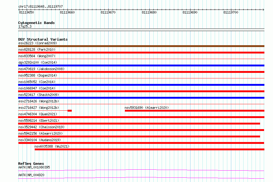Open the AATK|NM_004920 transcript label

point(31,175)
